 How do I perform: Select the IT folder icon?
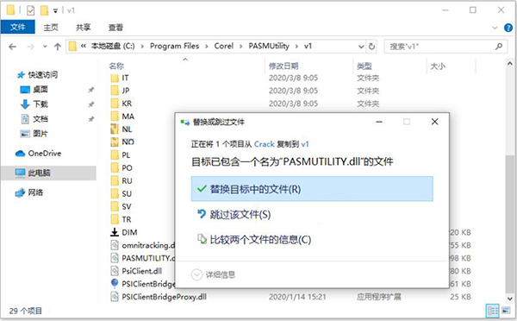coord(115,78)
